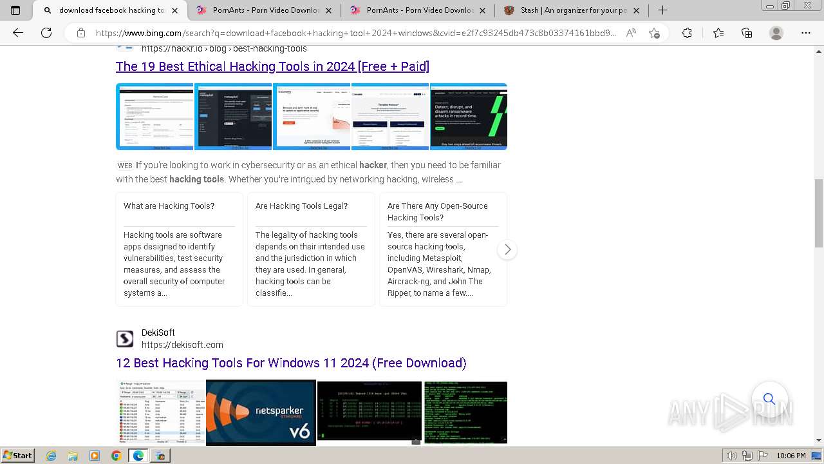
Task: View site information lock icon
Action: coord(81,33)
